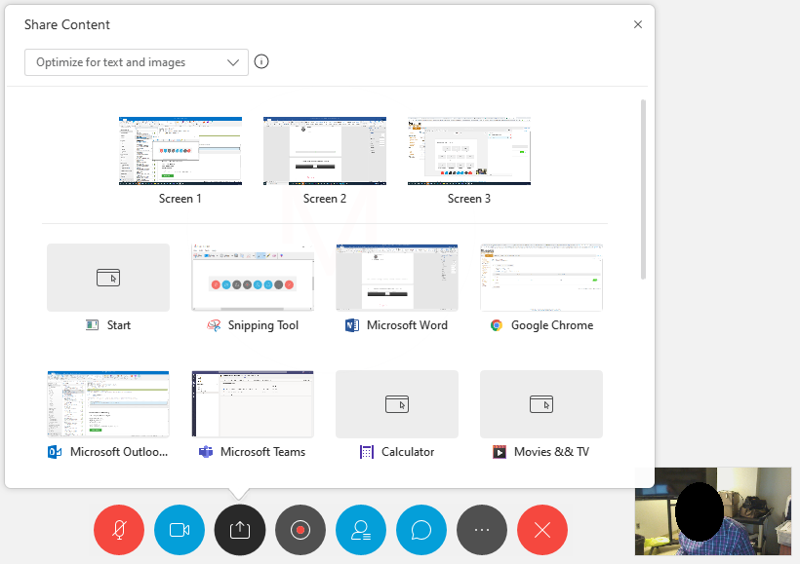
Task: Expand the Optimize for text and images dropdown
Action: [137, 62]
